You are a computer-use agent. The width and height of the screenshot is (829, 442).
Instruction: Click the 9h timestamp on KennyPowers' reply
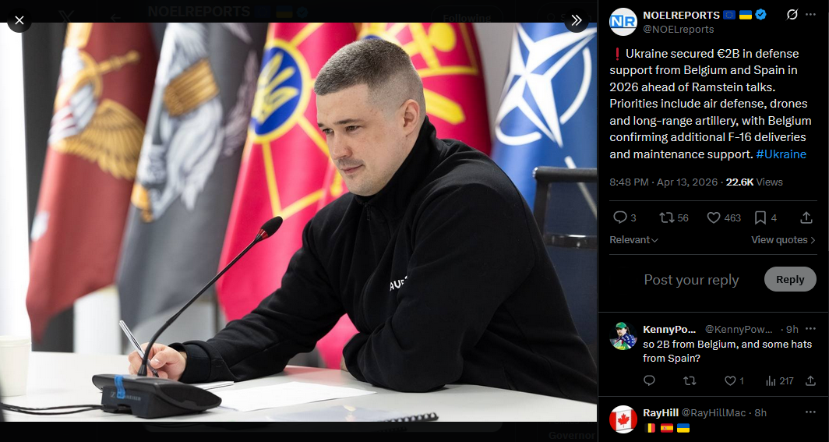point(792,330)
